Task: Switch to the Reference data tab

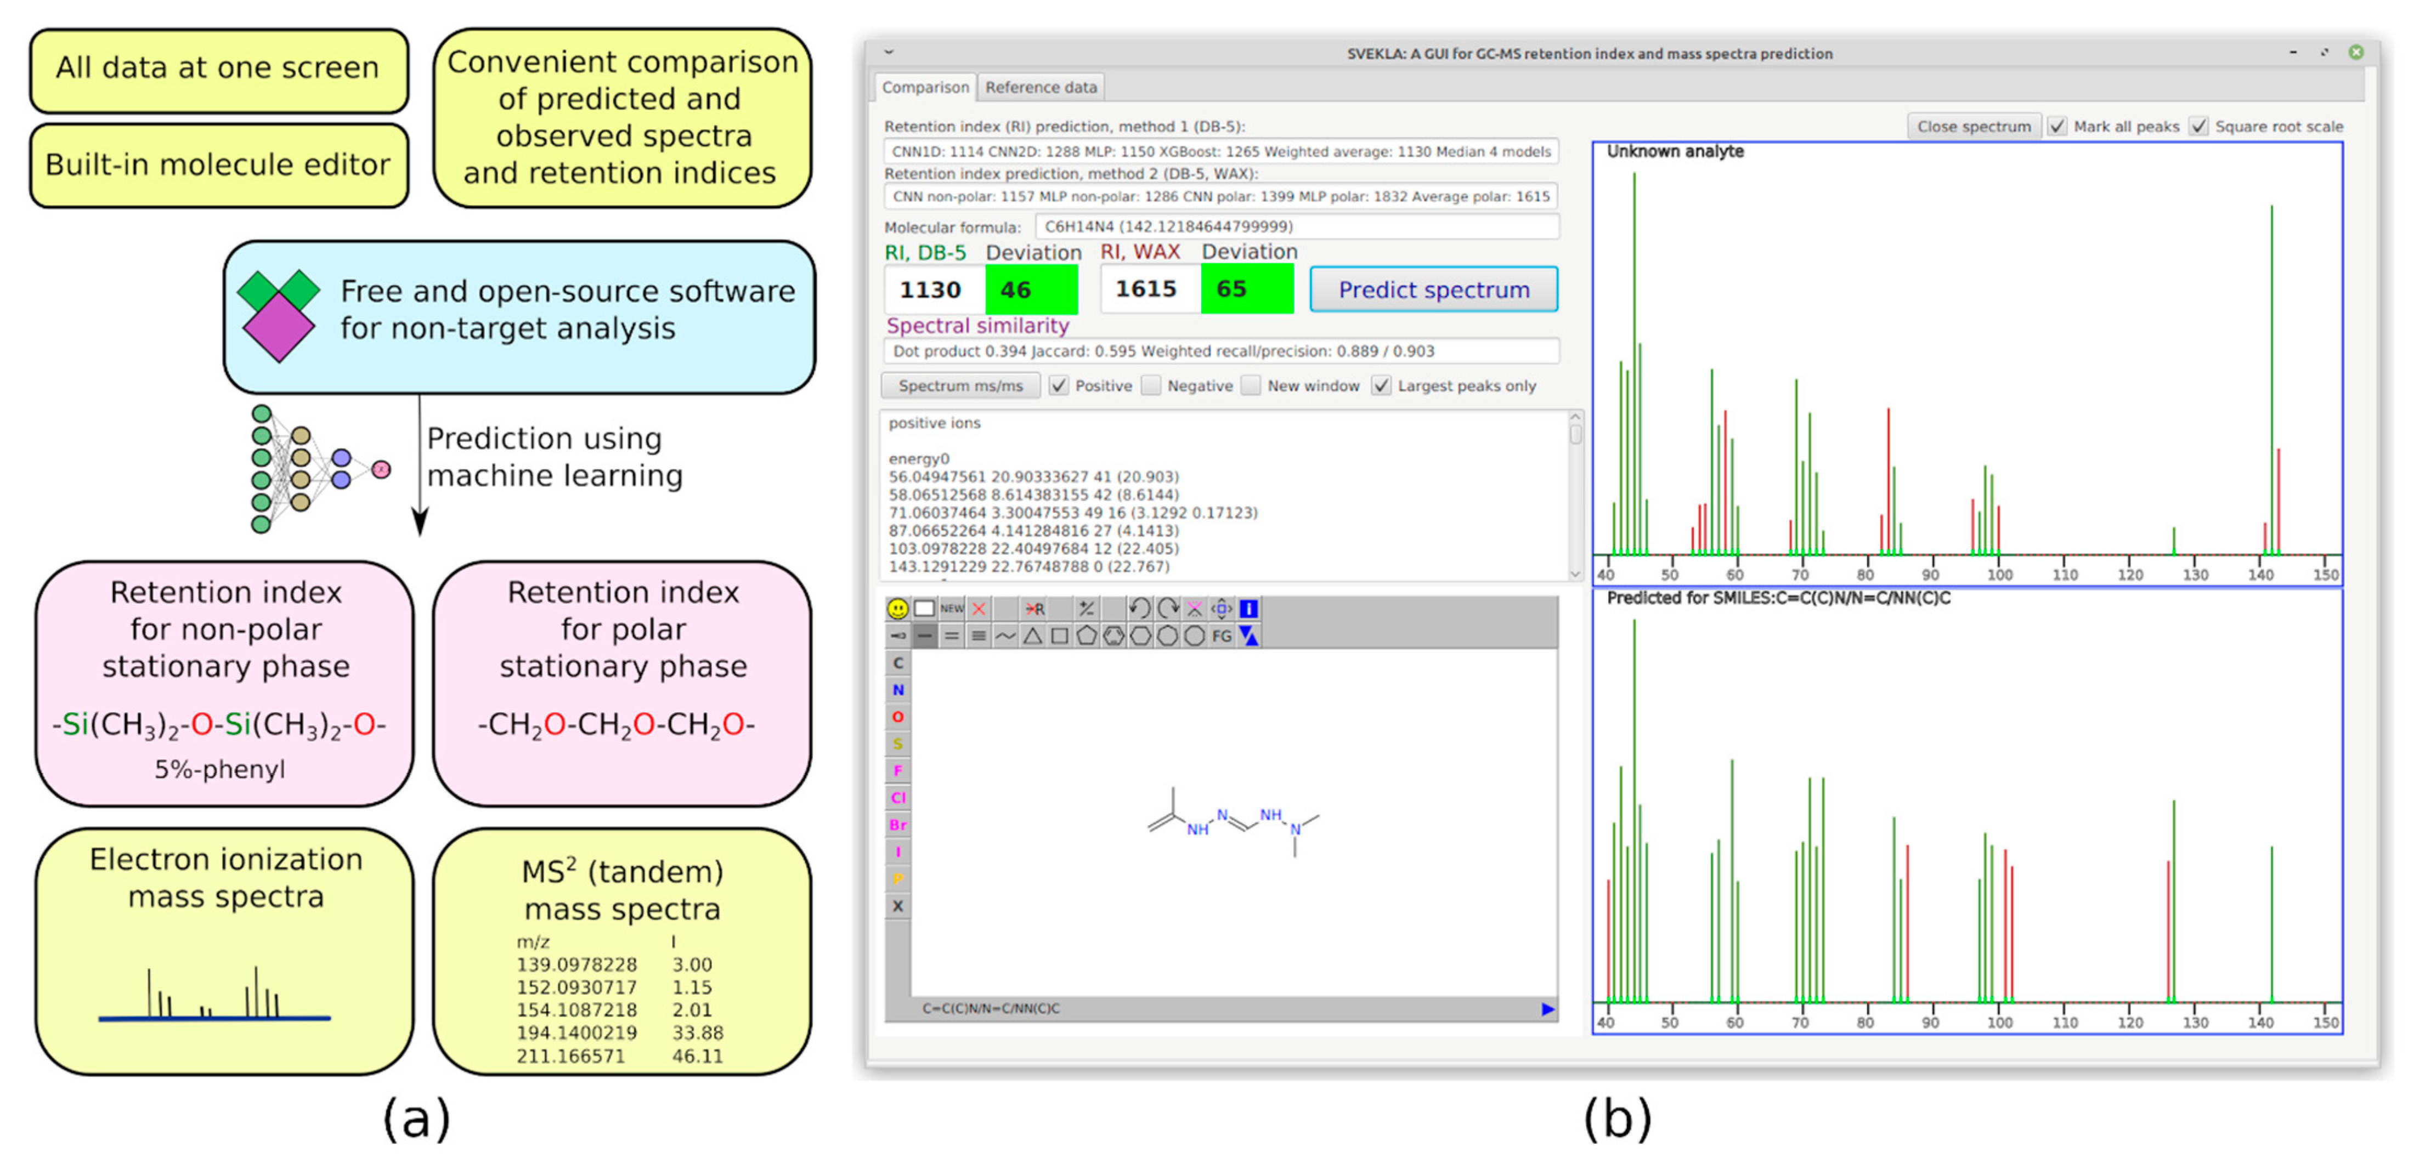Action: (1040, 87)
